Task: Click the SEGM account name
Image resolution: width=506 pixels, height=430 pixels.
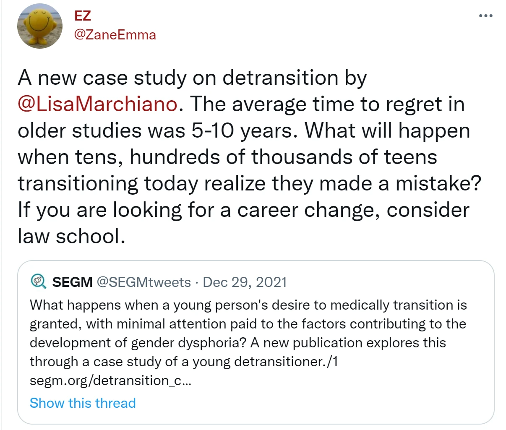Action: click(72, 282)
